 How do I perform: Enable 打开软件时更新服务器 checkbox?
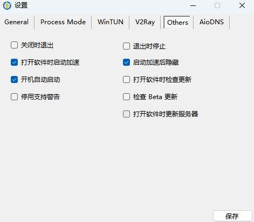click(x=126, y=114)
